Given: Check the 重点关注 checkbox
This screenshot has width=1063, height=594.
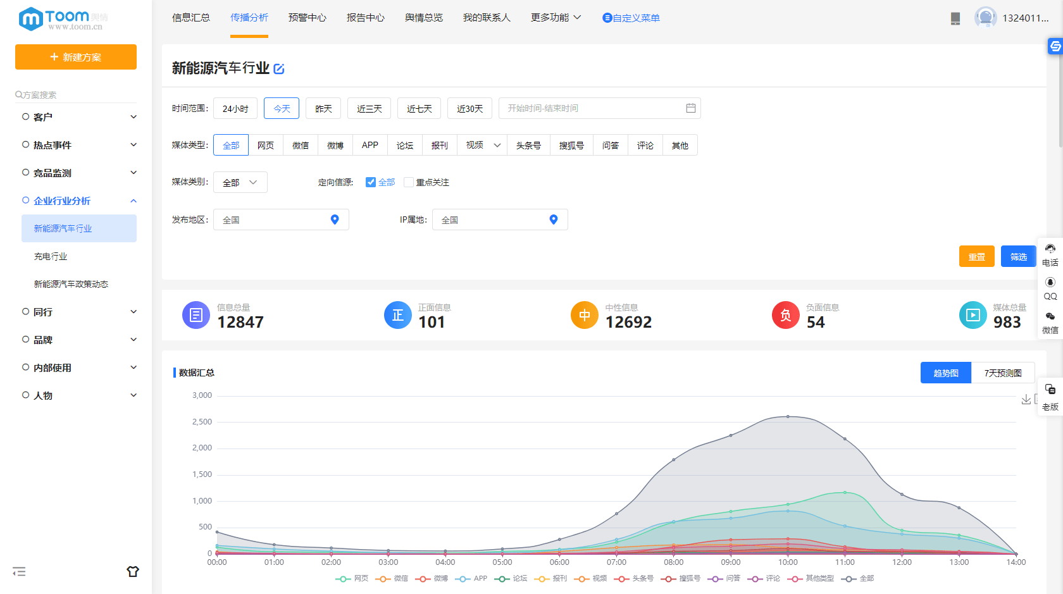Looking at the screenshot, I should click(x=409, y=182).
